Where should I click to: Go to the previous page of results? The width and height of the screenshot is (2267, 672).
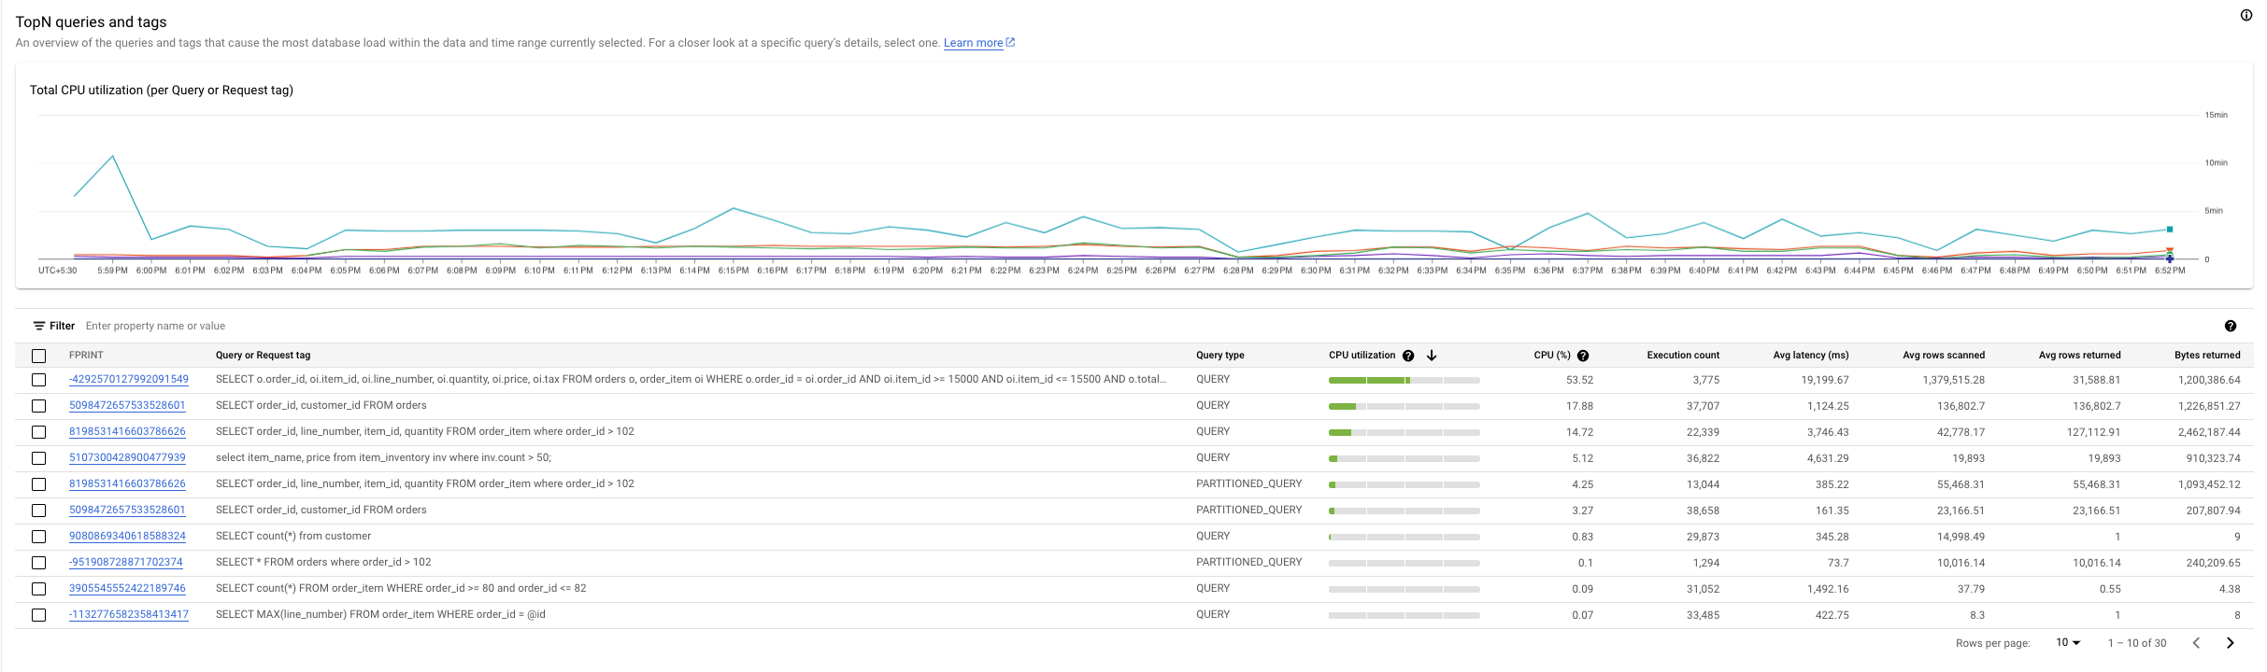coord(2196,643)
